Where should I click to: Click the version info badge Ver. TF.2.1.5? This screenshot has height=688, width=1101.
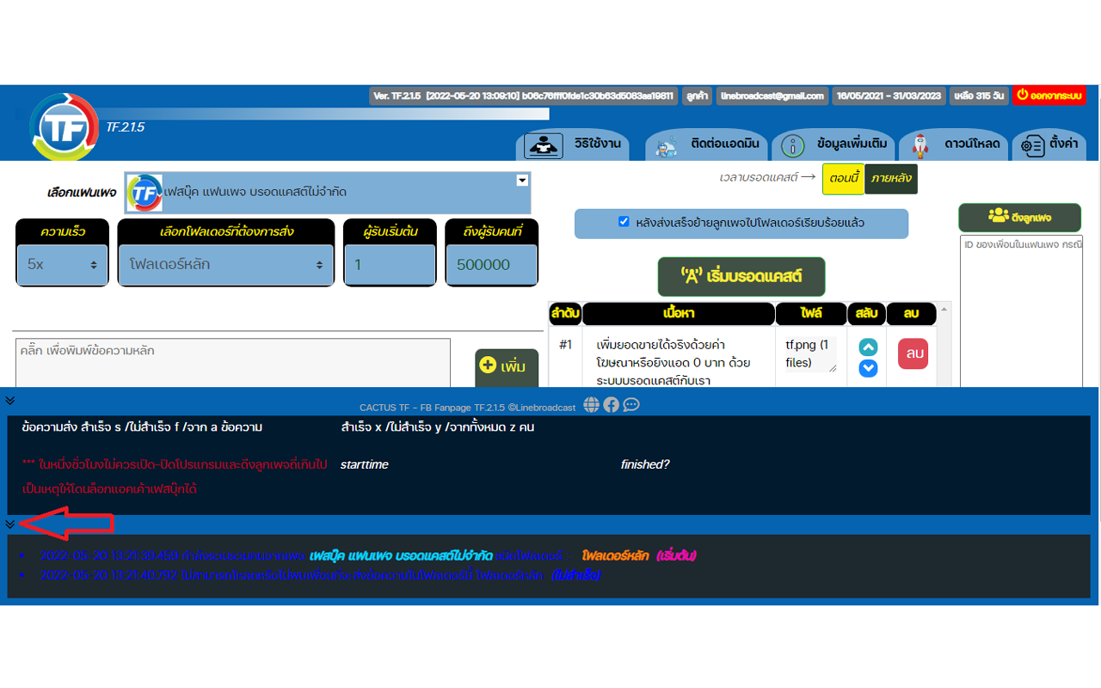pyautogui.click(x=524, y=95)
